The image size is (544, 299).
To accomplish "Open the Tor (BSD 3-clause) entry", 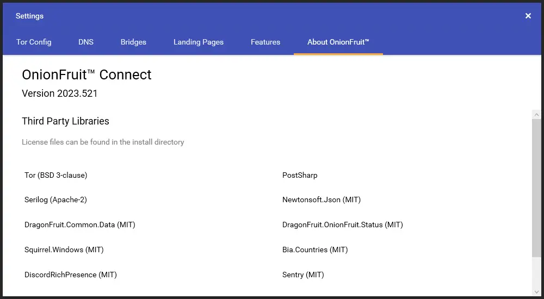I will pos(56,175).
